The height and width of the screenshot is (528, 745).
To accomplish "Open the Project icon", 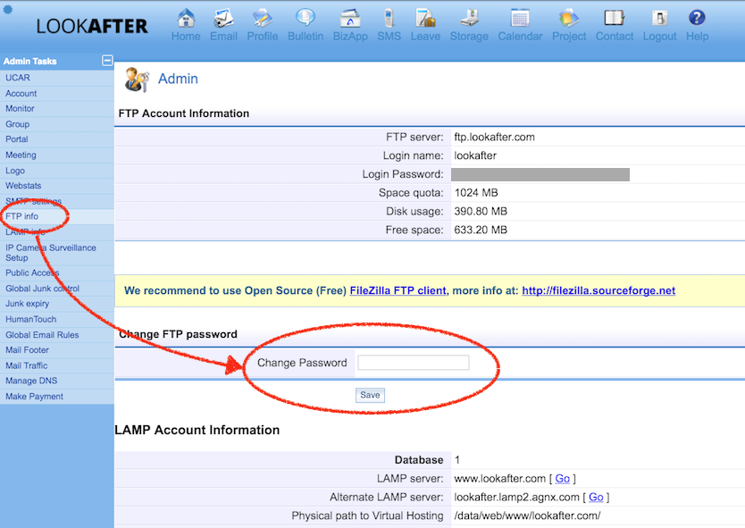I will coord(569,19).
